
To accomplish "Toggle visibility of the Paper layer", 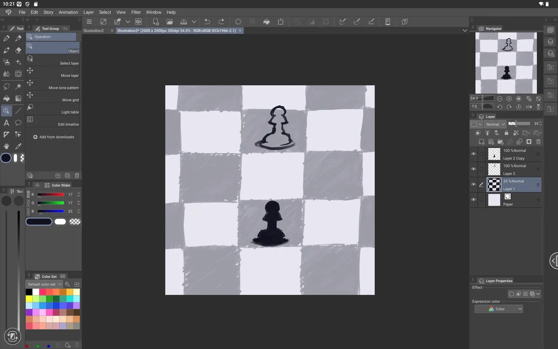I will (x=473, y=200).
